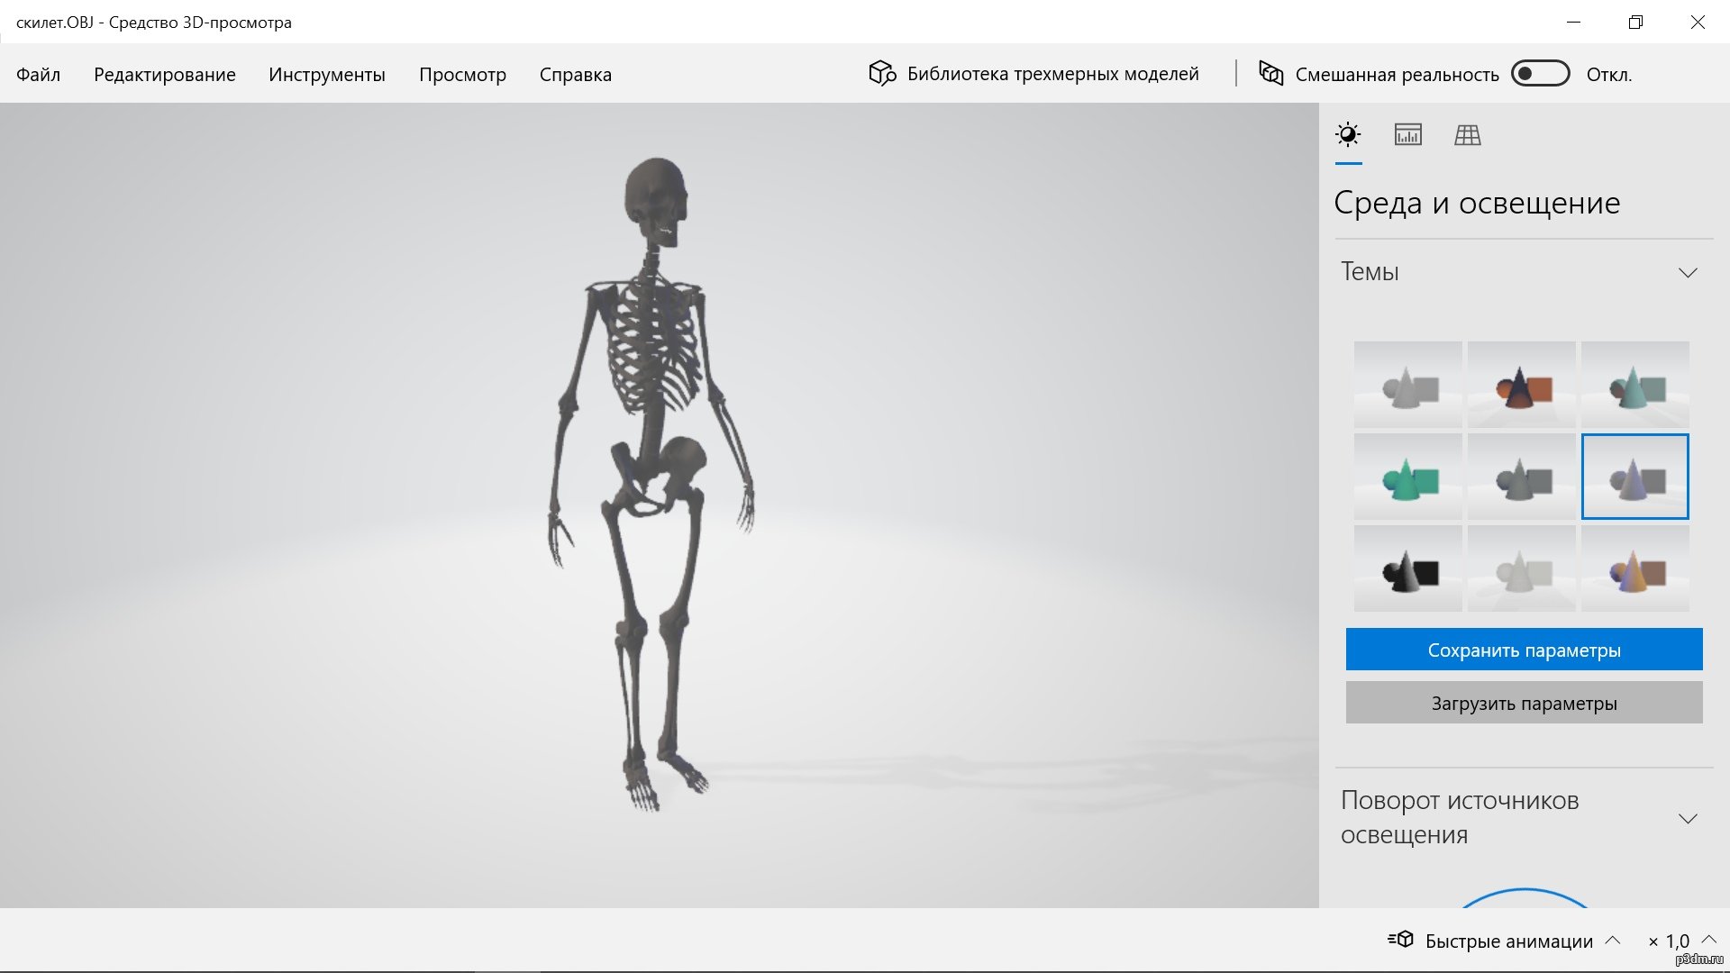The image size is (1730, 973).
Task: Open the Инструменты menu
Action: (326, 75)
